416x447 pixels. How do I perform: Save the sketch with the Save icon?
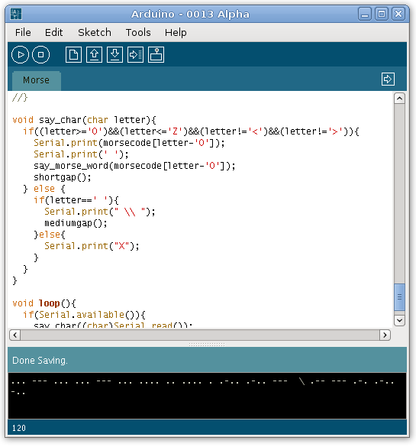(114, 54)
